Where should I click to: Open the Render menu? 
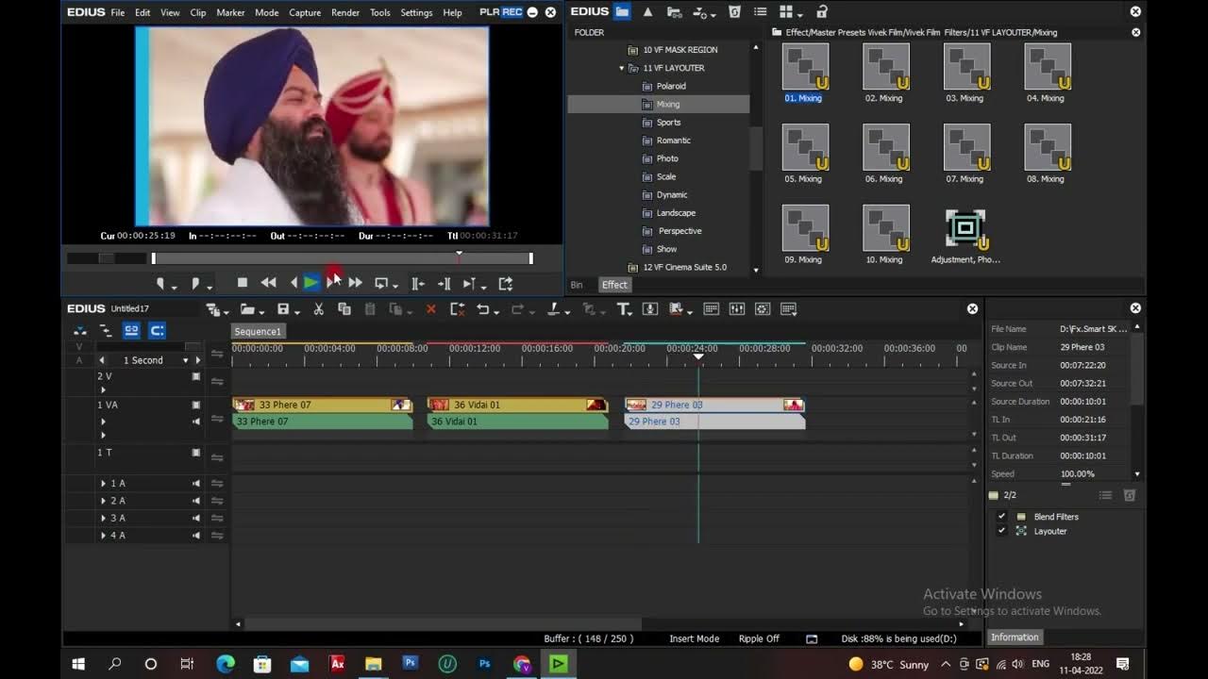345,12
